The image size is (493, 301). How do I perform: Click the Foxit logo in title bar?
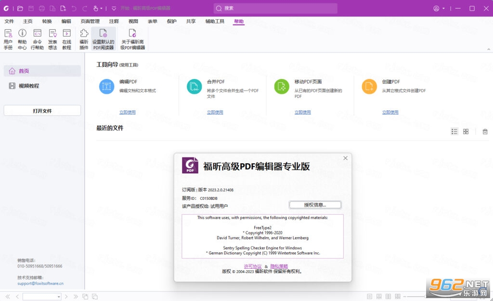pos(6,9)
